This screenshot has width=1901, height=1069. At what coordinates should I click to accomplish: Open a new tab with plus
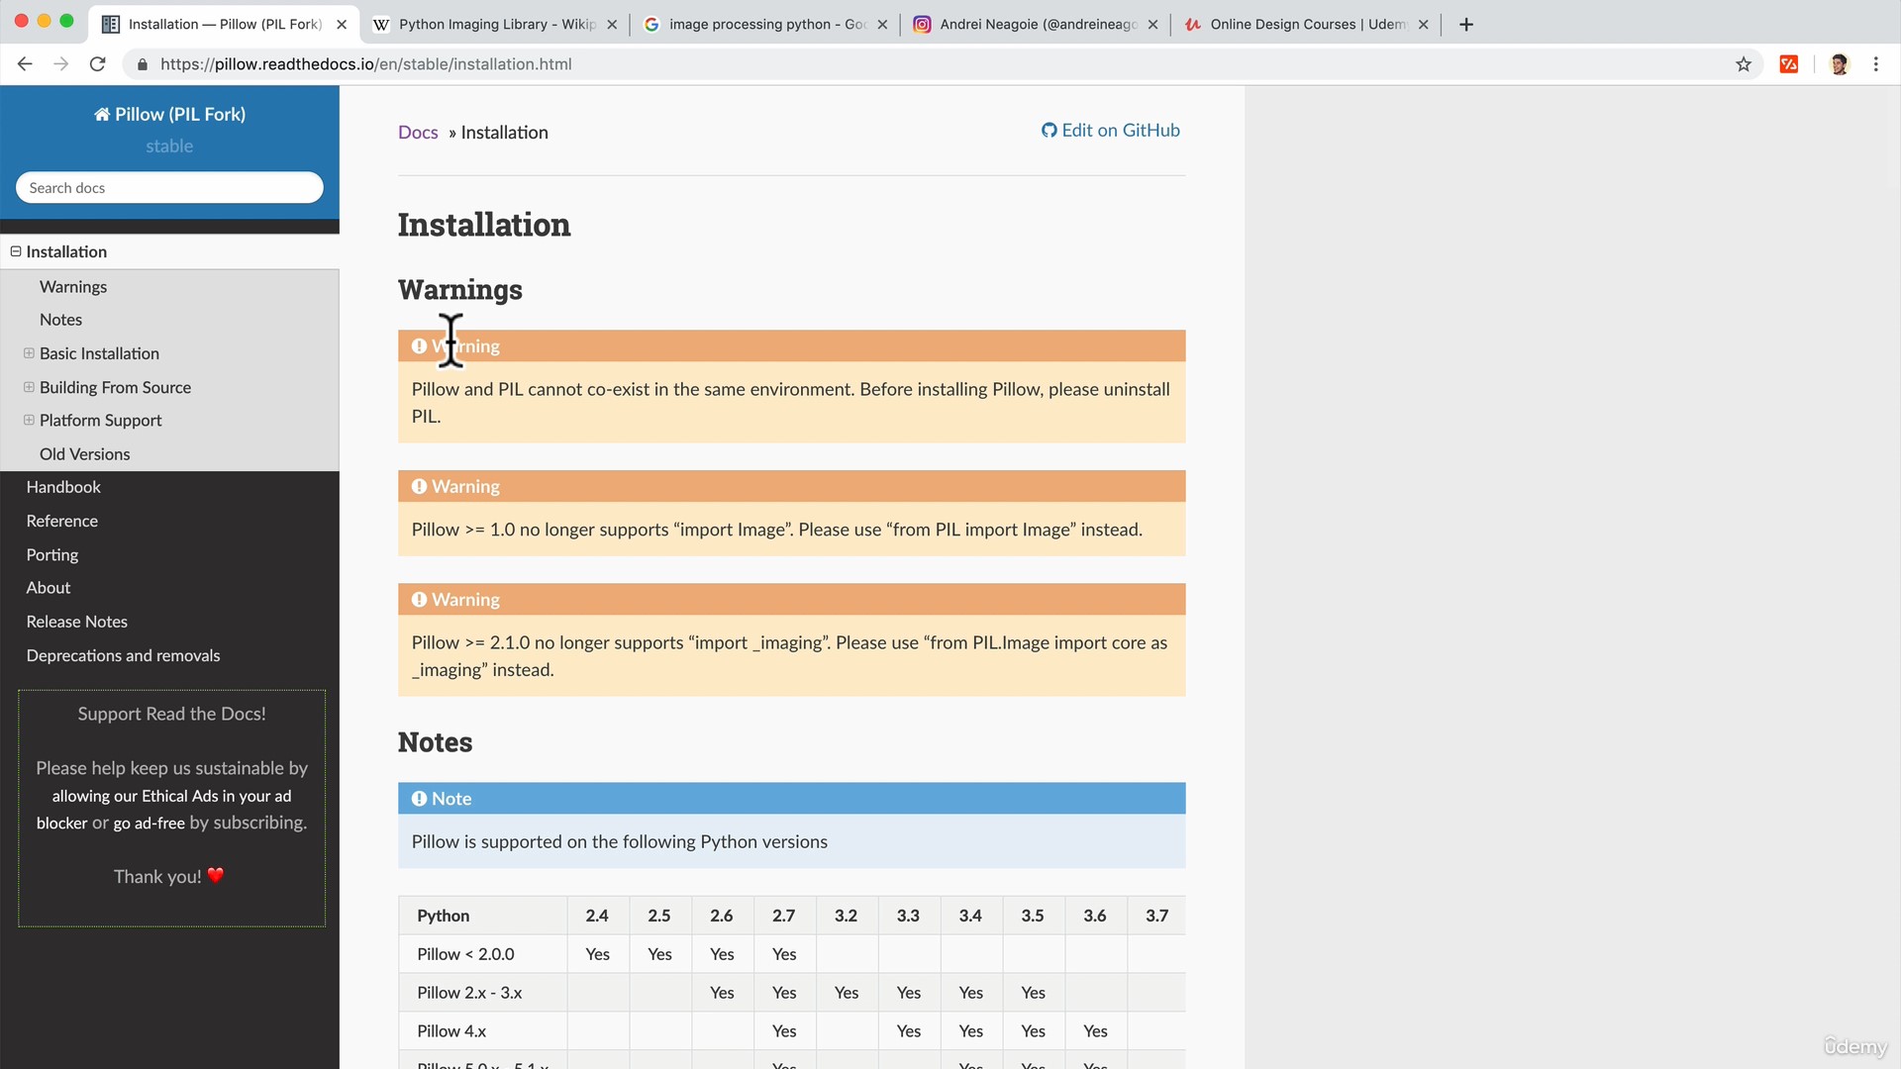1466,24
